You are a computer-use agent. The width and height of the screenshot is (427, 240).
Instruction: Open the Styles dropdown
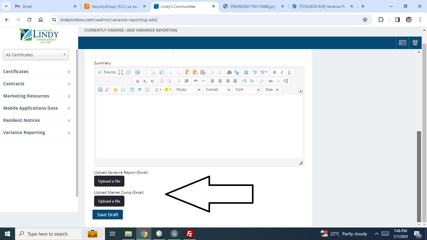click(188, 90)
